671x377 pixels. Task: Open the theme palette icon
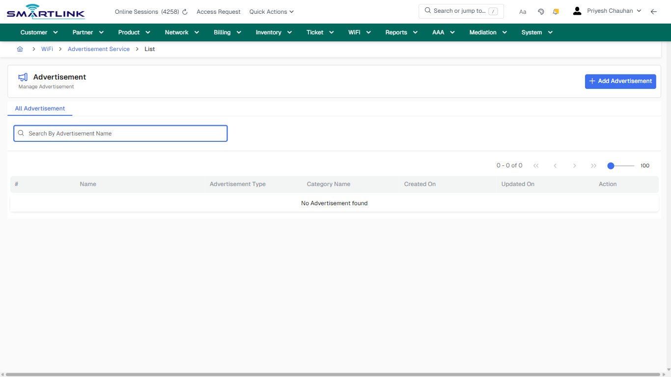click(x=541, y=11)
